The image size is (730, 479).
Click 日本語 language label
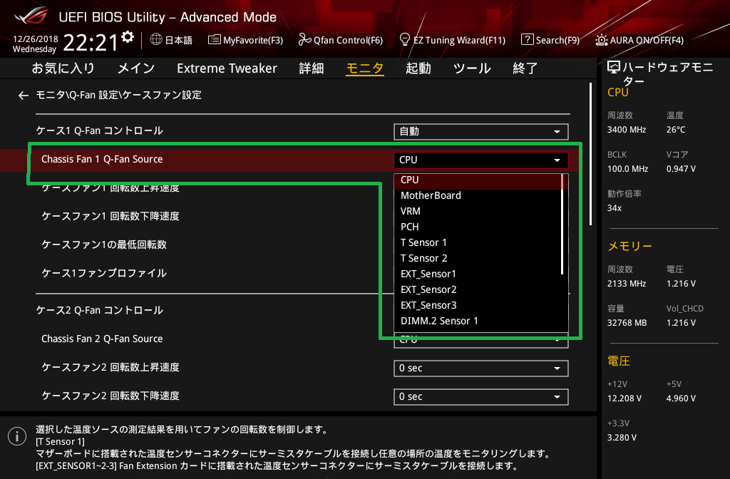point(178,40)
